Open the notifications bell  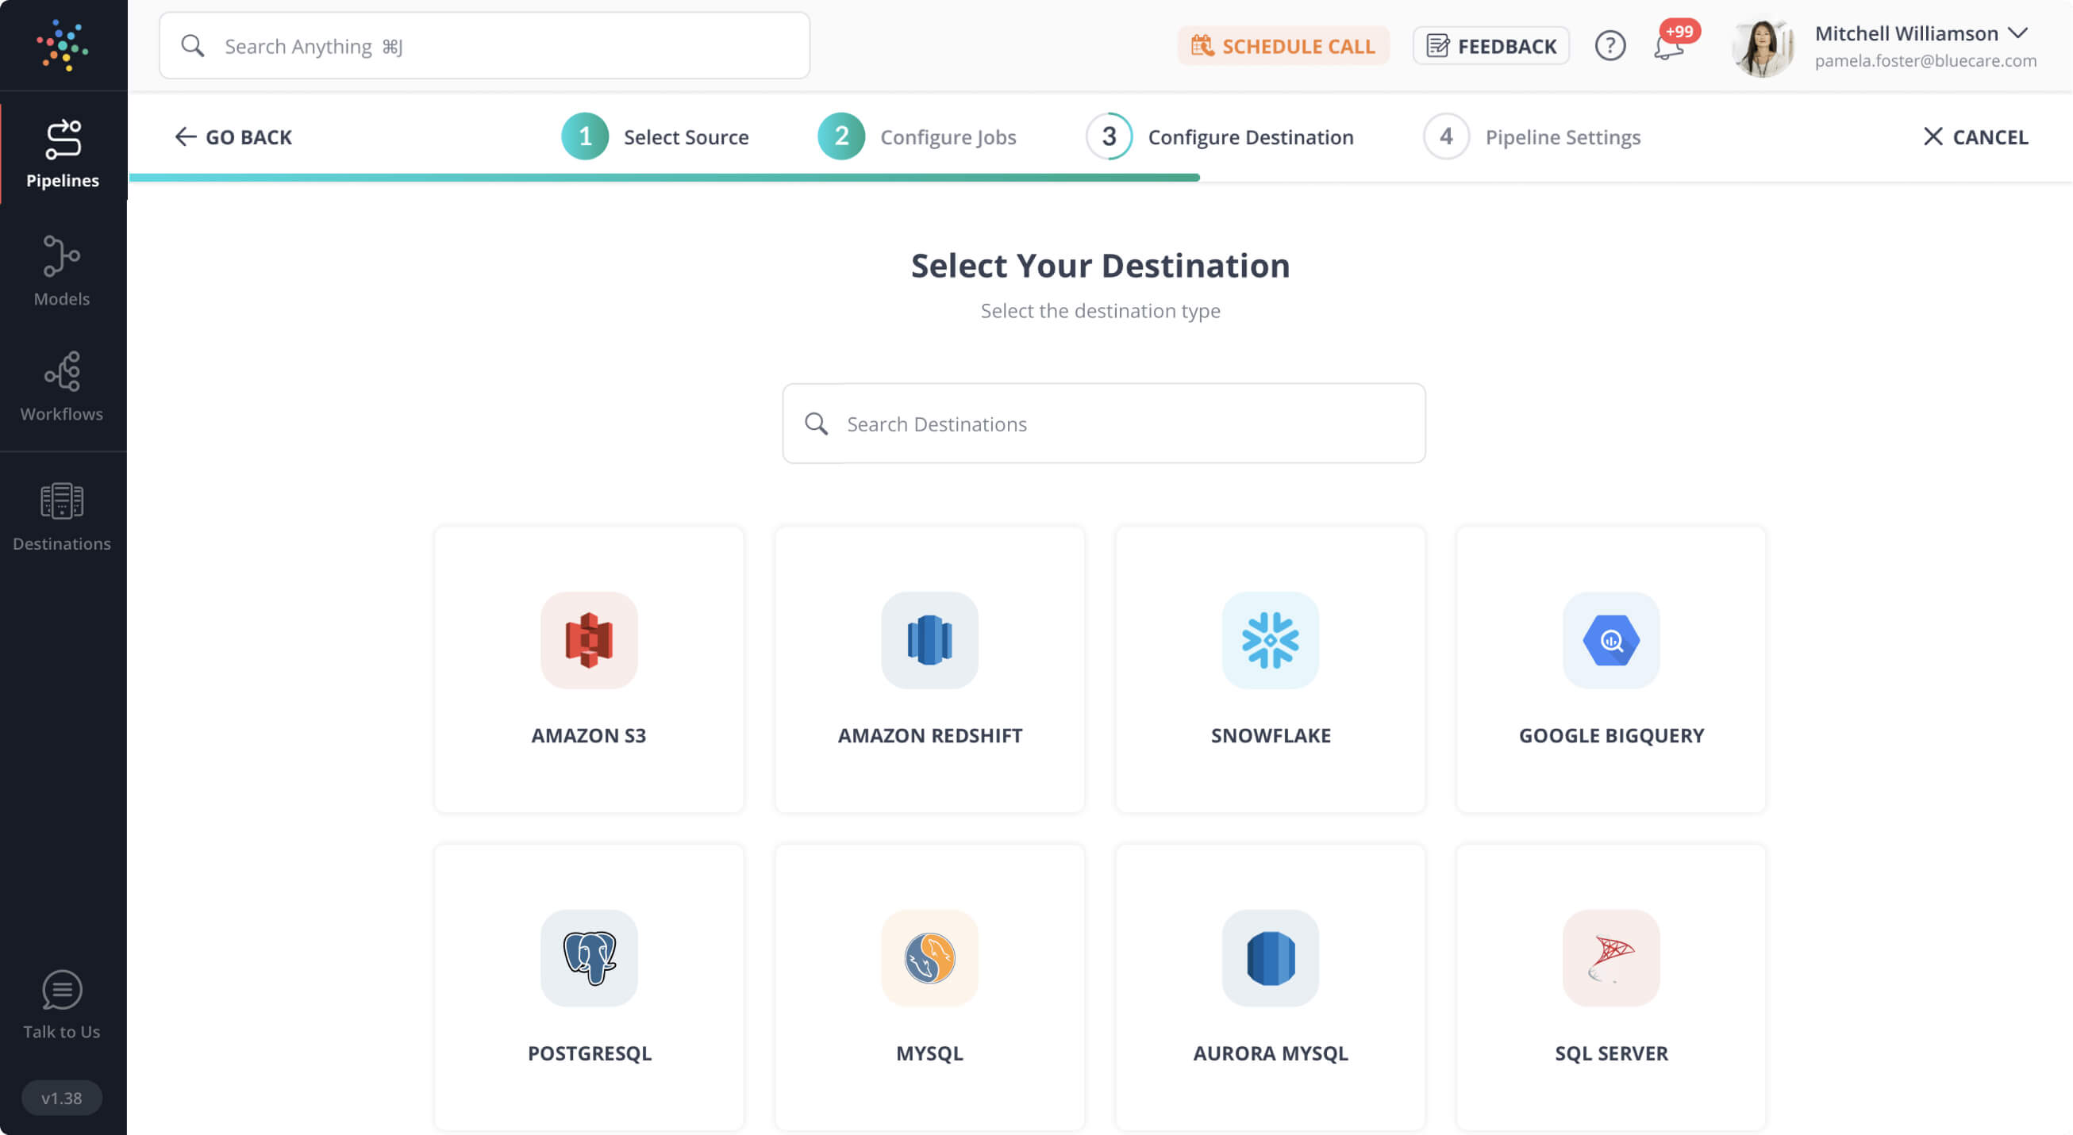click(x=1668, y=48)
